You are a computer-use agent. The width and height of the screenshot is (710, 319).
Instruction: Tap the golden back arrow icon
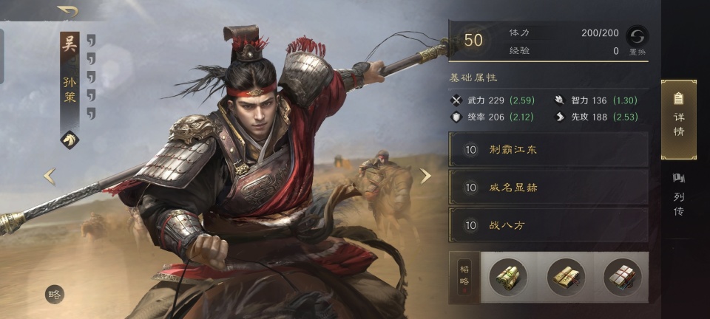click(x=68, y=11)
